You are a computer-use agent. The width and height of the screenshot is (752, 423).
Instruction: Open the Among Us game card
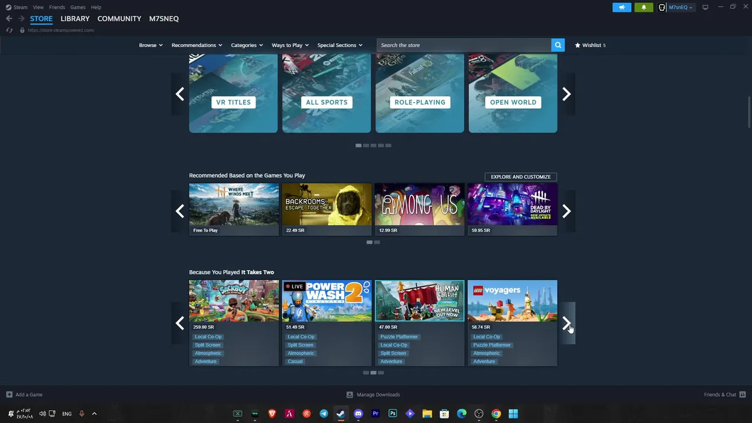coord(419,209)
